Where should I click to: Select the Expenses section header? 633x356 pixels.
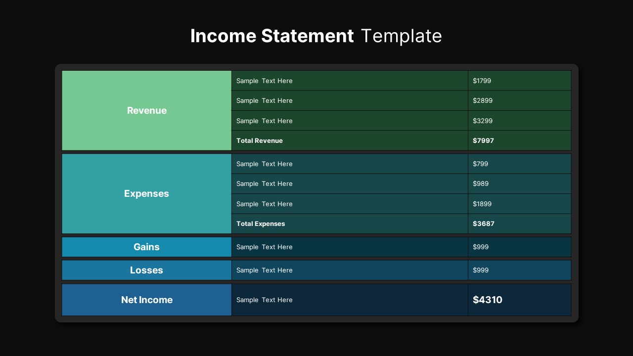146,193
